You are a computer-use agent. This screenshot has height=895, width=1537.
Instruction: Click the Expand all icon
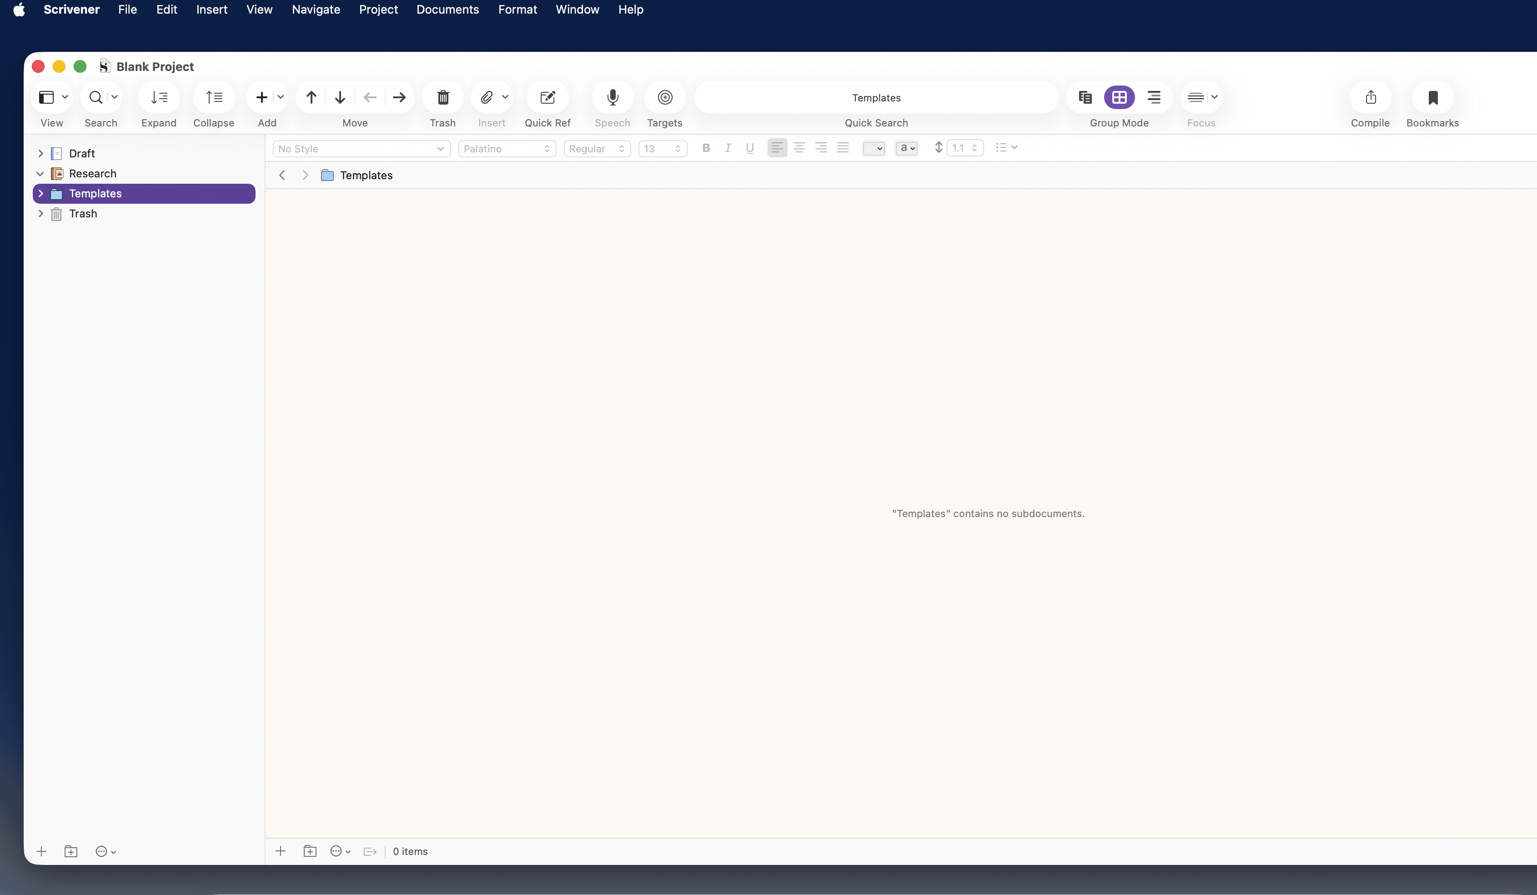click(x=159, y=97)
